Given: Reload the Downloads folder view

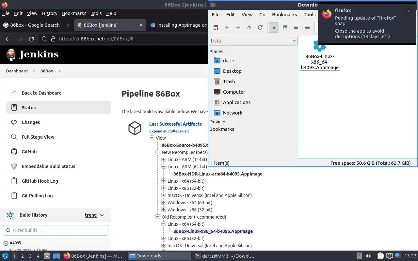Looking at the screenshot, I should (x=260, y=27).
